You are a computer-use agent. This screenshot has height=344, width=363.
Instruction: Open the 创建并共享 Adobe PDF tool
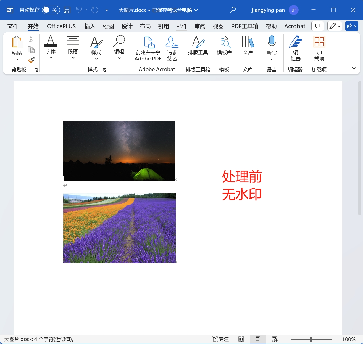click(148, 49)
